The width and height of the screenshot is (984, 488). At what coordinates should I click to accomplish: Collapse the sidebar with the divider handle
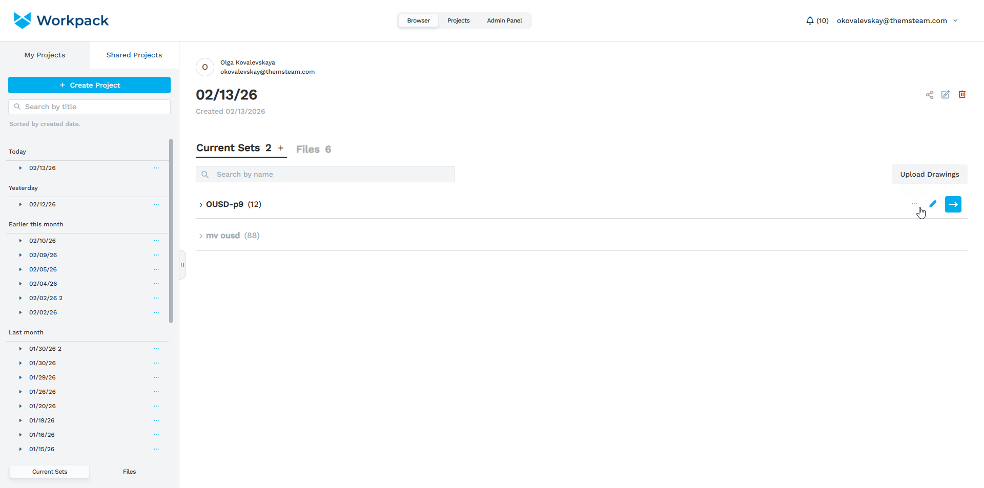182,265
